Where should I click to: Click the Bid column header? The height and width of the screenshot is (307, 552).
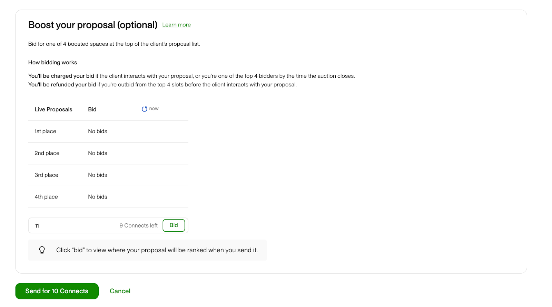point(92,109)
